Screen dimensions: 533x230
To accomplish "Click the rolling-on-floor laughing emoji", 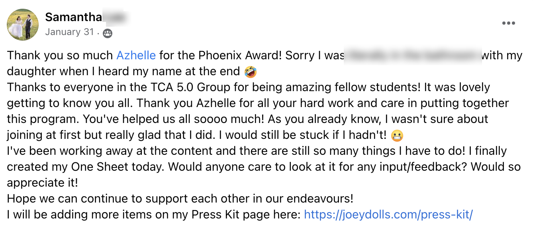I will click(251, 72).
